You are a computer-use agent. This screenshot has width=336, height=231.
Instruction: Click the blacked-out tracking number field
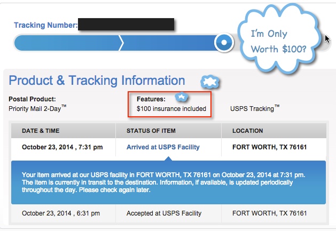[x=126, y=24]
